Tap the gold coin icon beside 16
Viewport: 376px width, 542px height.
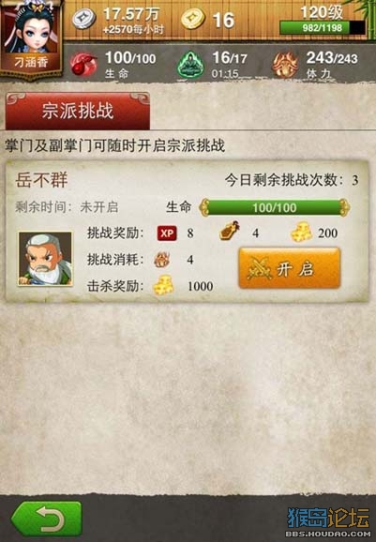pyautogui.click(x=193, y=19)
